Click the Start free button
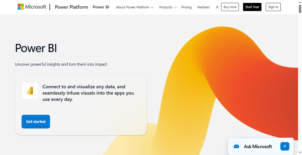Image resolution: width=302 pixels, height=155 pixels. click(252, 7)
